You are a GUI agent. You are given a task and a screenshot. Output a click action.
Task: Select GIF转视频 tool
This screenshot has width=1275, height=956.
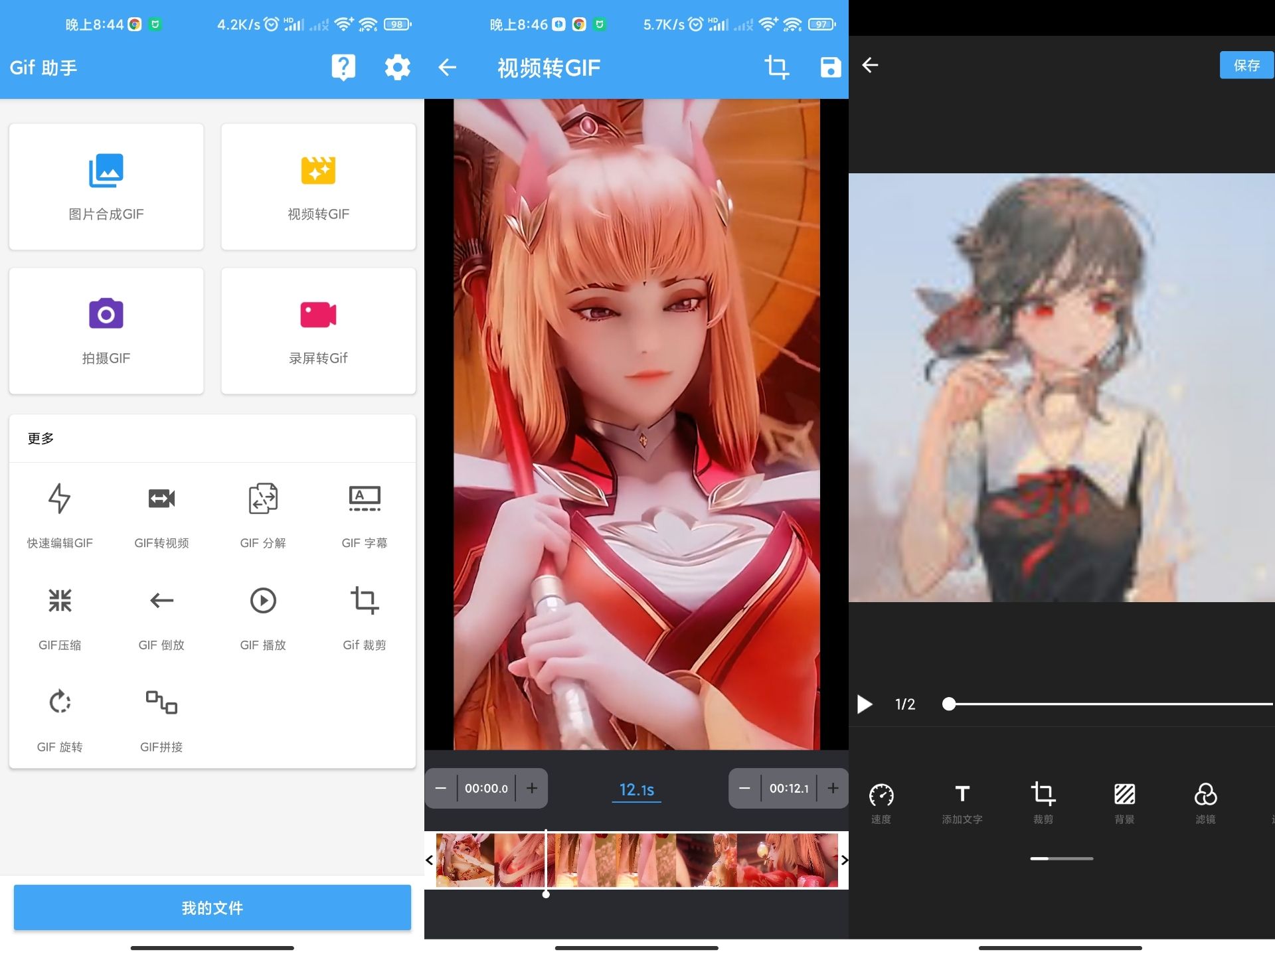click(161, 515)
